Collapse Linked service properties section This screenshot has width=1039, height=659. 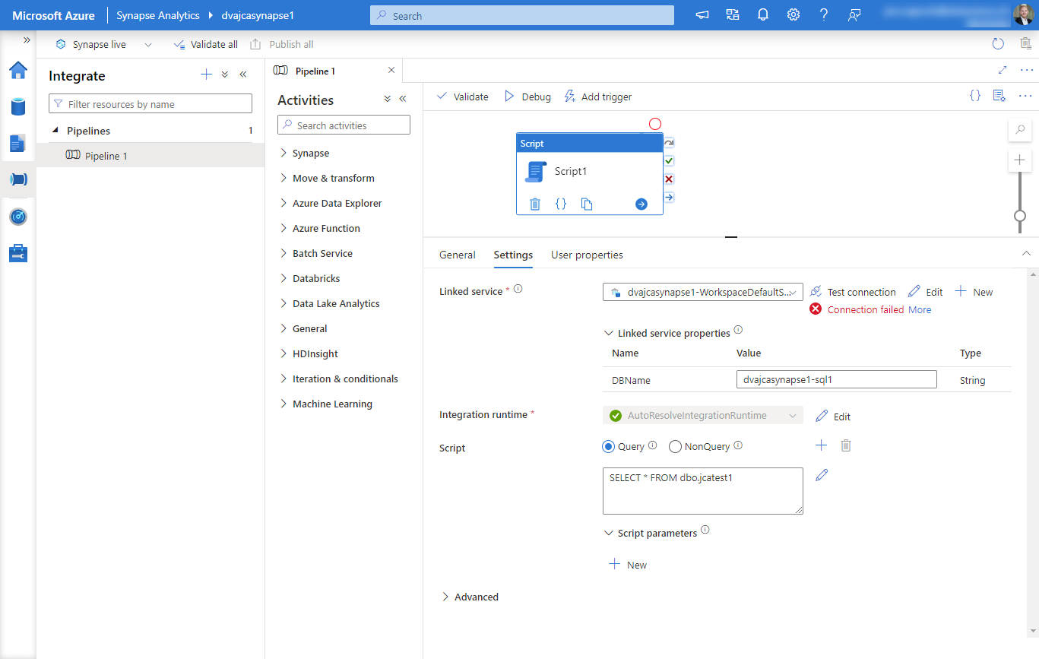pyautogui.click(x=608, y=333)
